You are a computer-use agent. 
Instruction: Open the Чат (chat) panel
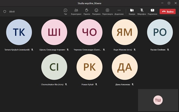click(x=65, y=12)
